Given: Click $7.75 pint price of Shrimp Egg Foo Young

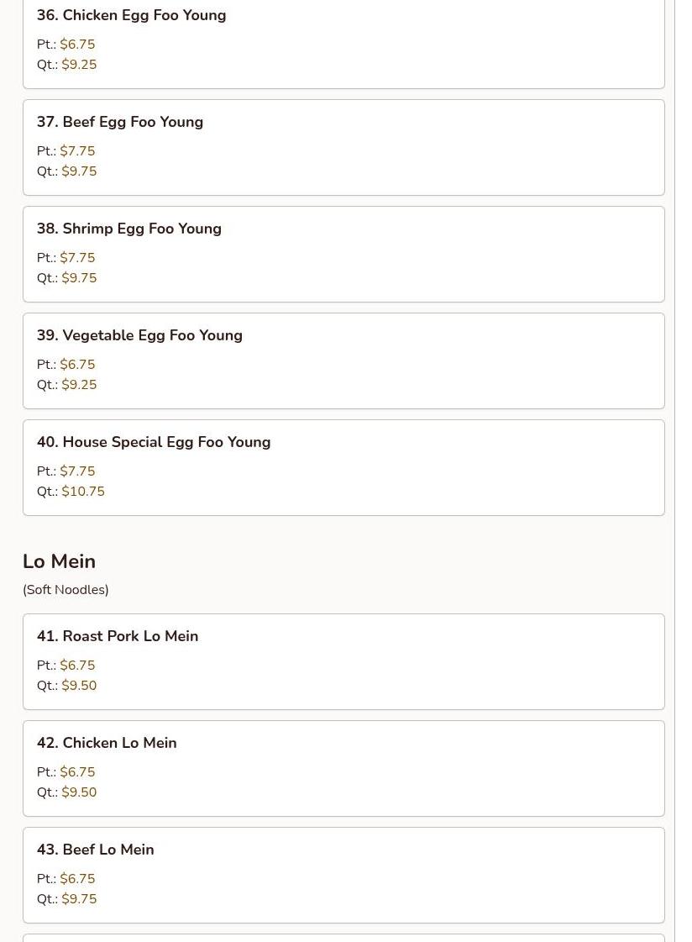Looking at the screenshot, I should pos(77,258).
